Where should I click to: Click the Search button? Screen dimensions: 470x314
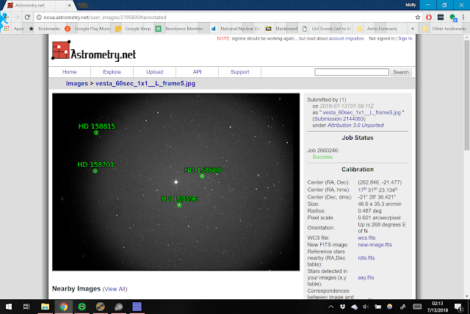click(401, 72)
